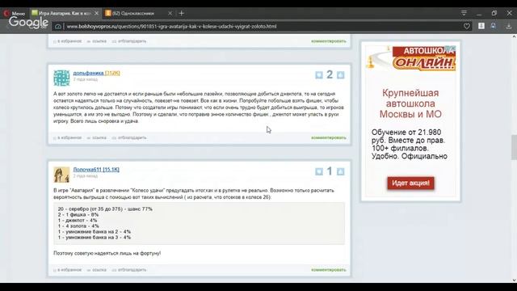Viewport: 517px width, 291px height.
Task: Switch to the Игра Аватария tab
Action: (65, 13)
